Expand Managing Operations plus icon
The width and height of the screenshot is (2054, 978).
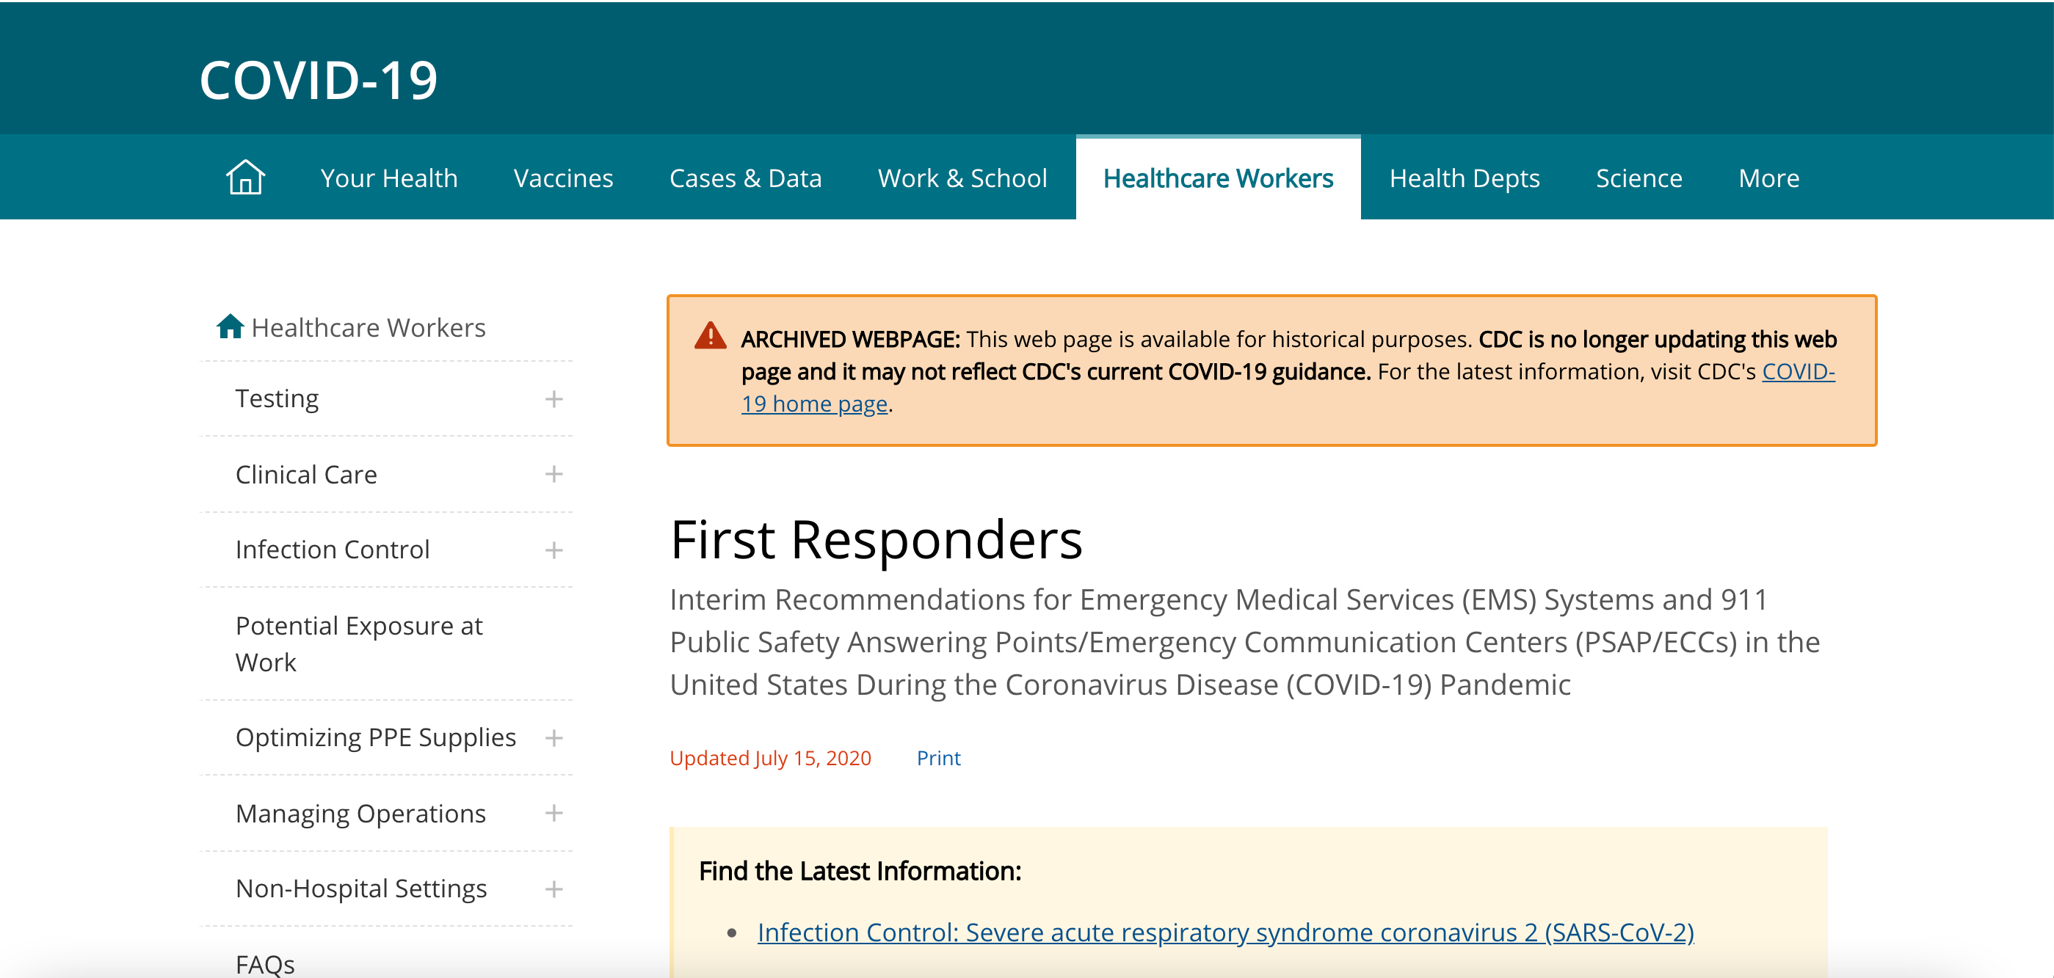(554, 813)
